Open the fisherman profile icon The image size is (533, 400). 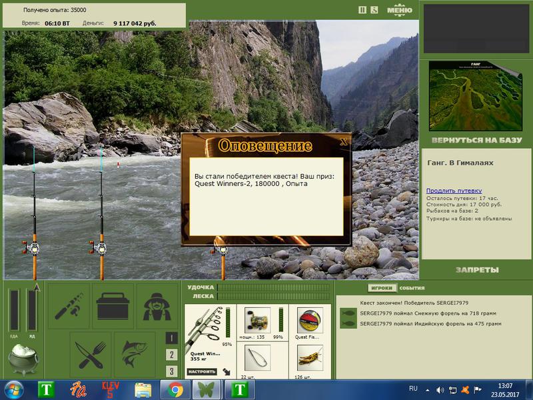[157, 306]
